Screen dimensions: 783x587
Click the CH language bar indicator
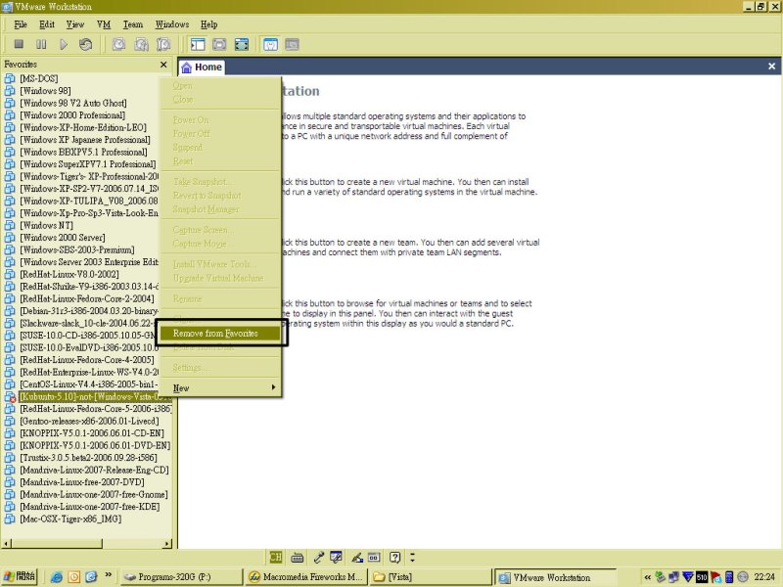click(x=275, y=557)
